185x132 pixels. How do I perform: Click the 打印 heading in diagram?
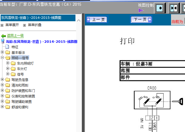[x=127, y=41]
